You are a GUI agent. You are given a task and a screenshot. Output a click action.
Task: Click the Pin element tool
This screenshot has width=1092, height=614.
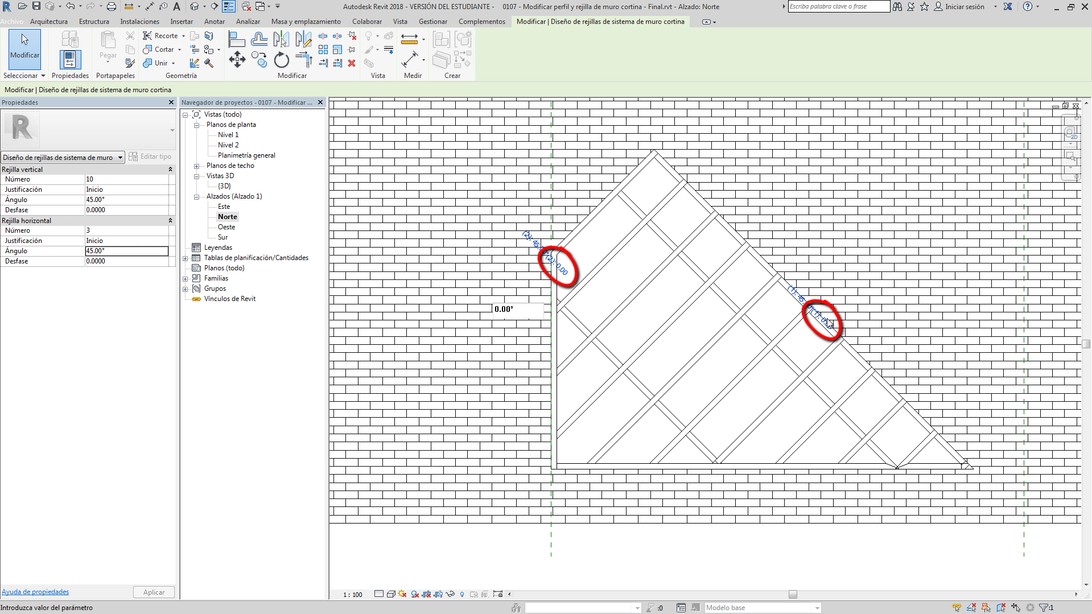(x=352, y=50)
